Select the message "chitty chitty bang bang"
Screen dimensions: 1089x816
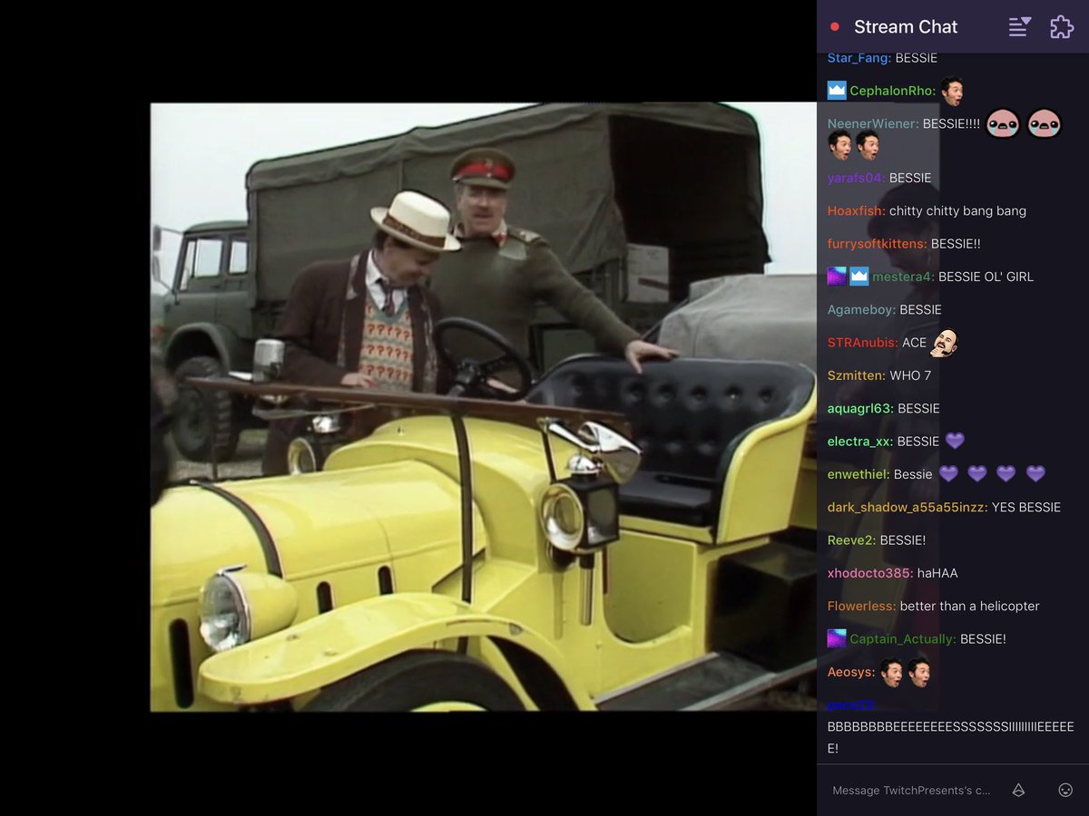coord(957,210)
